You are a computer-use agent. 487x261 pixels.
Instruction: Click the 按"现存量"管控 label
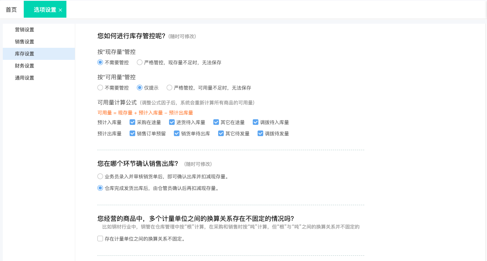116,52
